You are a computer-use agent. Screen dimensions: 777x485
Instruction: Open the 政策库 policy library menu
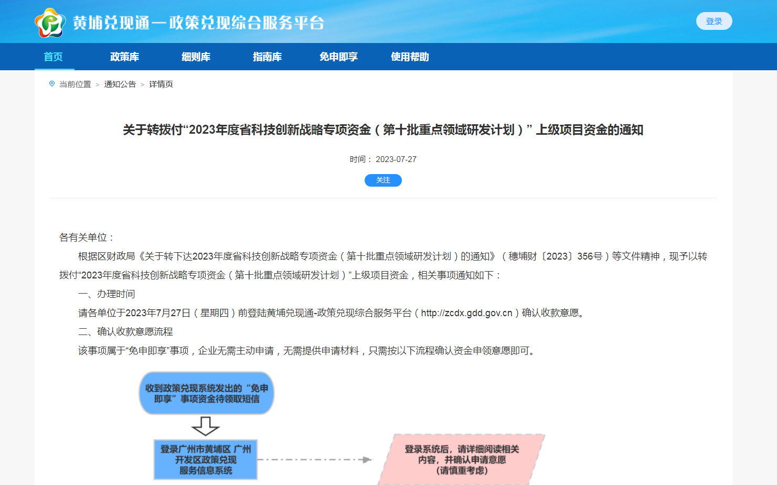pos(125,57)
